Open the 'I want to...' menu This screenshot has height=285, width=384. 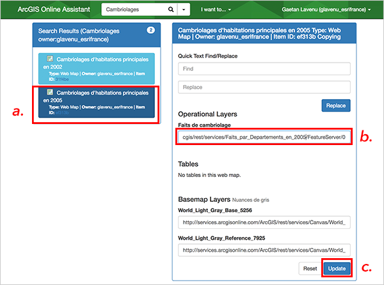click(x=216, y=10)
